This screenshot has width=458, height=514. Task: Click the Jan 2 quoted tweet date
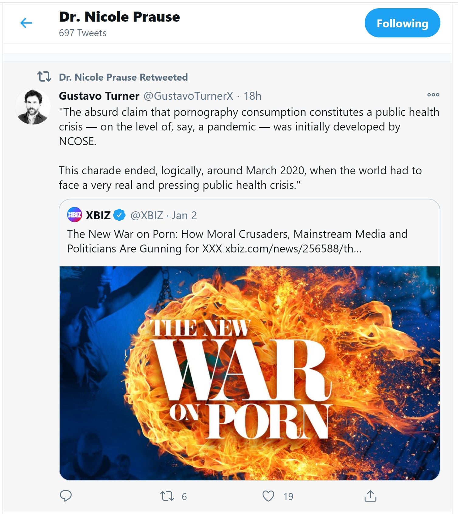184,216
